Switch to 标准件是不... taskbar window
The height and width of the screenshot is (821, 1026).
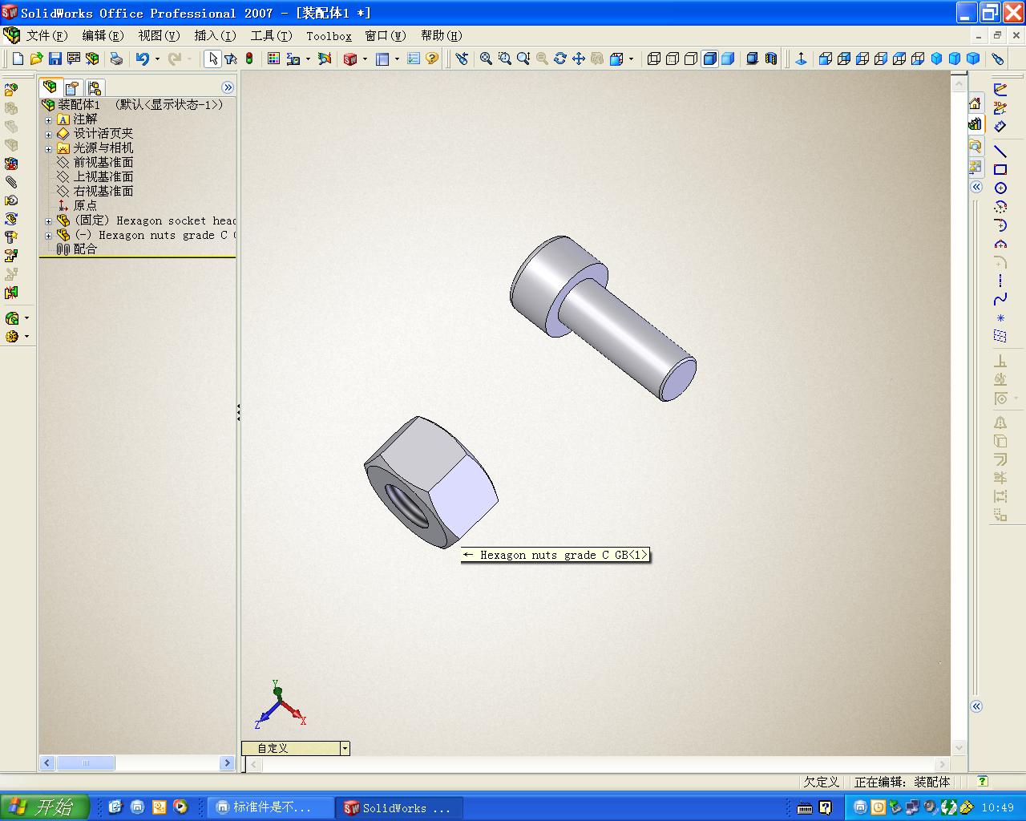[x=271, y=807]
